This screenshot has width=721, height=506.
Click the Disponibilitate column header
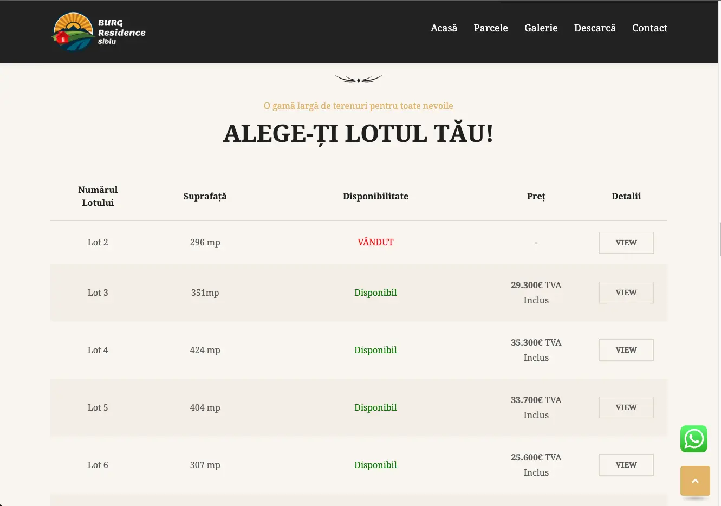tap(375, 196)
